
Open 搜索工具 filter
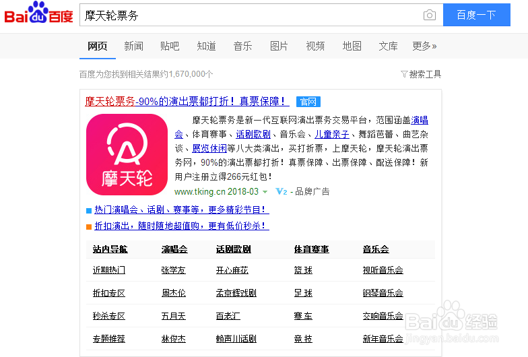pyautogui.click(x=421, y=74)
